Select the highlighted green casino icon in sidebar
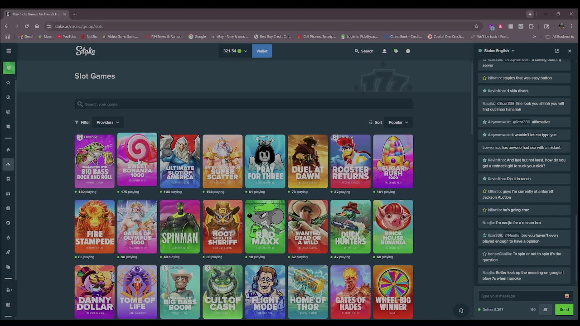This screenshot has width=580, height=326. click(x=9, y=68)
